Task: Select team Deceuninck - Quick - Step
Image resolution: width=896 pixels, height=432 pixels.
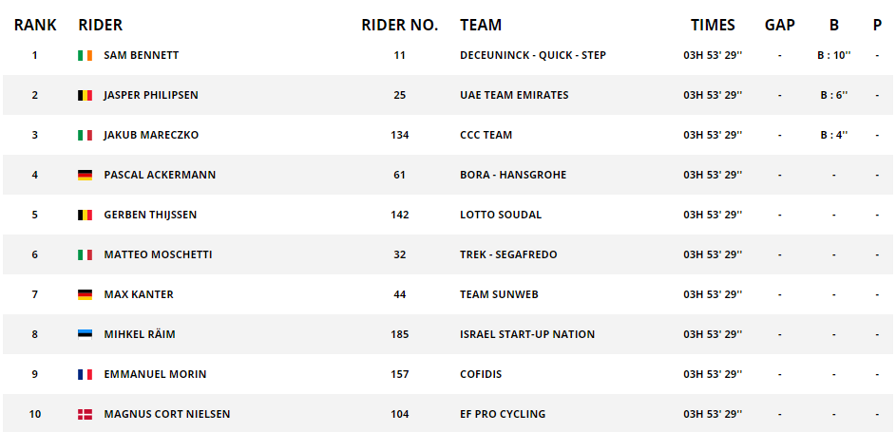Action: 533,55
